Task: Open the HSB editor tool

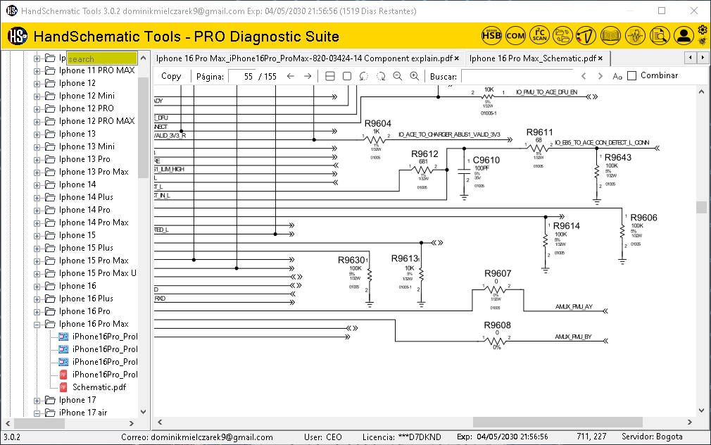Action: [491, 35]
